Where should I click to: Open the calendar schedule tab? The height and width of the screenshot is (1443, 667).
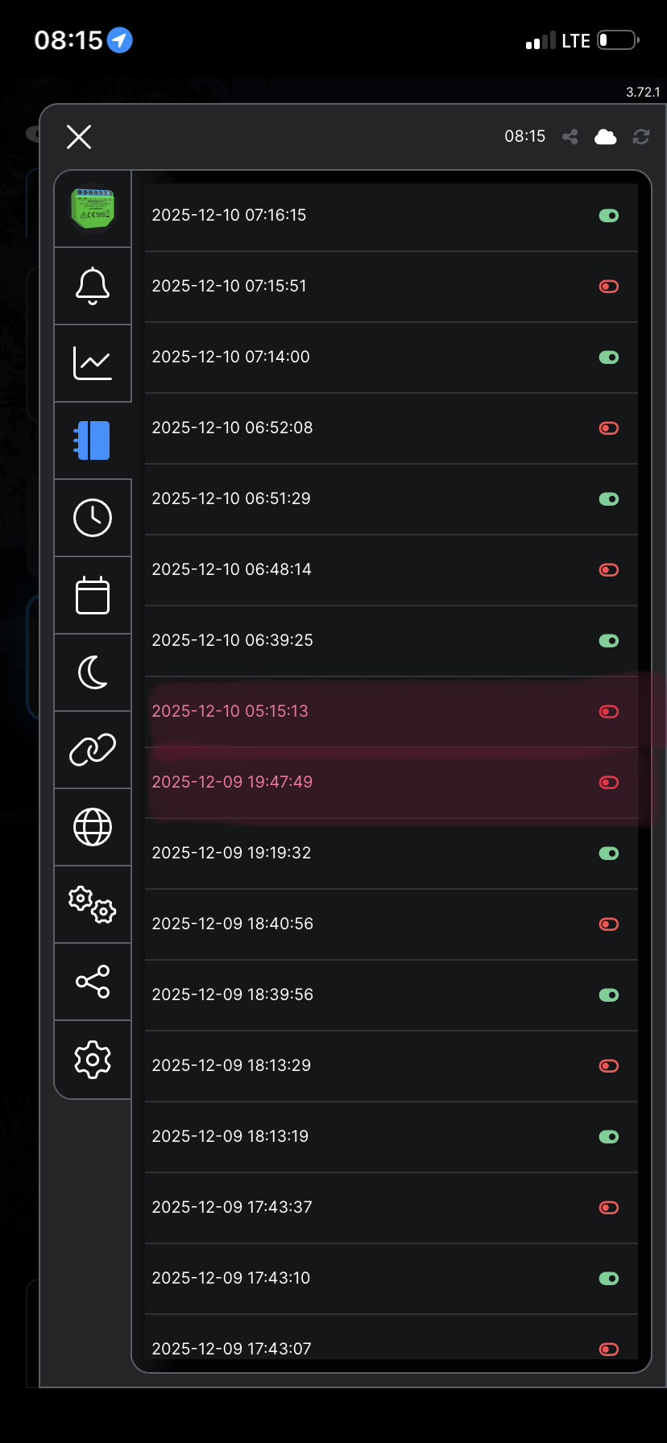coord(93,595)
